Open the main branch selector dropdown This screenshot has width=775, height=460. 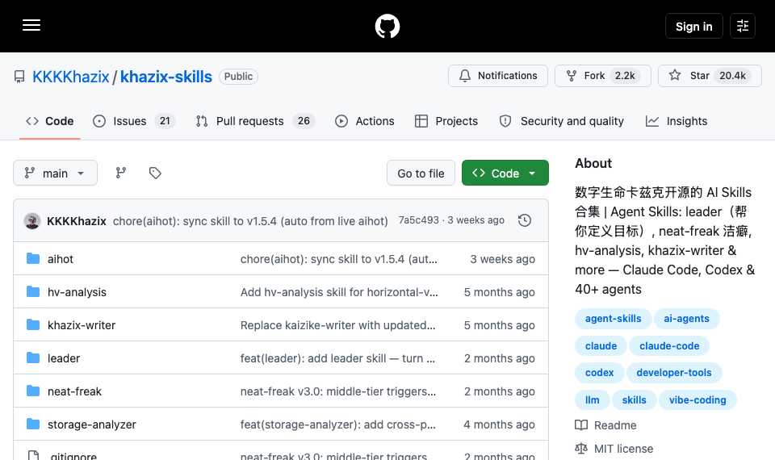click(56, 173)
